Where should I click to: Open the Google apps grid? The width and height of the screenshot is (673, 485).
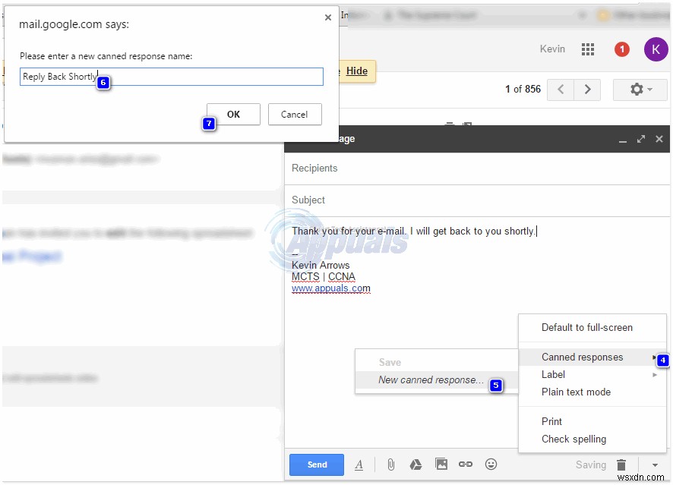[587, 49]
